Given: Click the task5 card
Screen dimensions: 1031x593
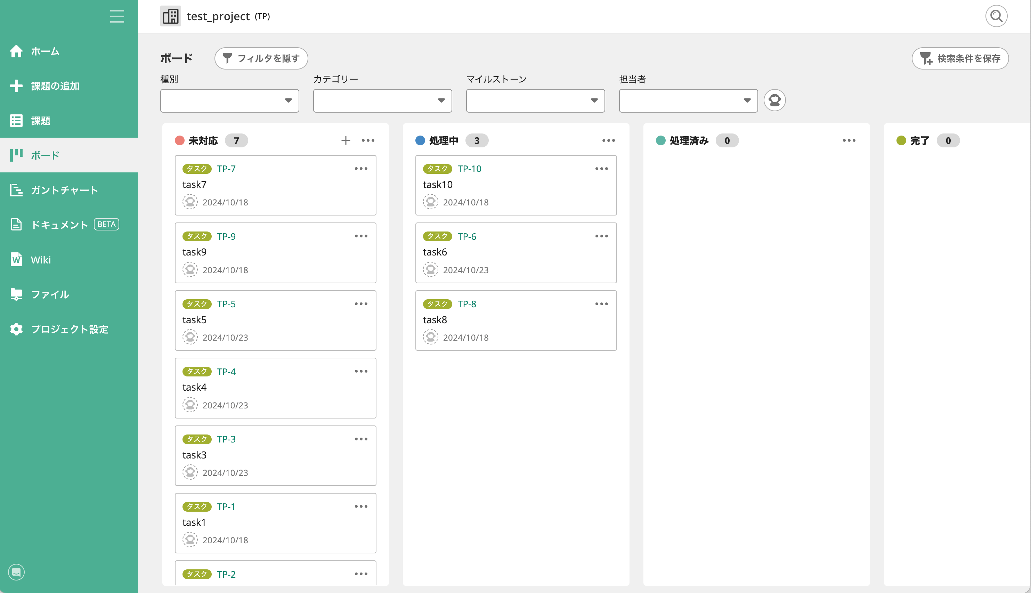Looking at the screenshot, I should pyautogui.click(x=275, y=320).
